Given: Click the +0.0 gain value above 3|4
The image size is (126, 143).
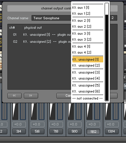Looking at the screenshot, I should point(19,124).
